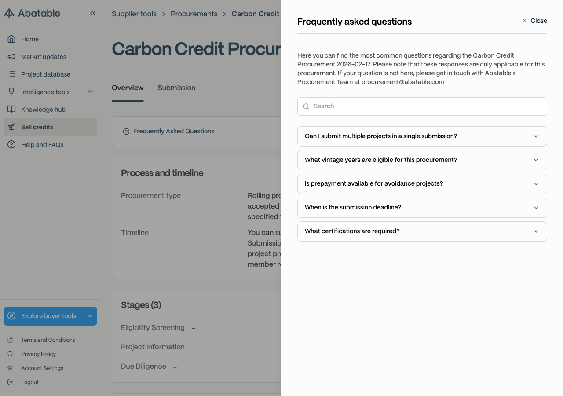
Task: Expand 'Can I submit multiple projects' question
Action: click(422, 136)
